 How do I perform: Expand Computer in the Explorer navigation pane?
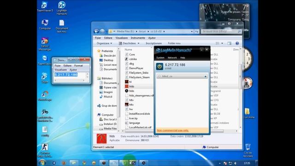[106, 115]
